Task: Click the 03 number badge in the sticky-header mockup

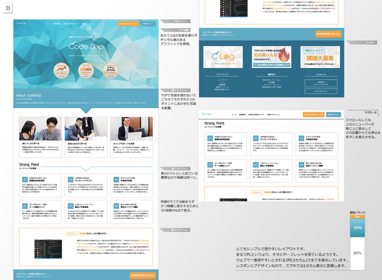Action: pyautogui.click(x=301, y=138)
